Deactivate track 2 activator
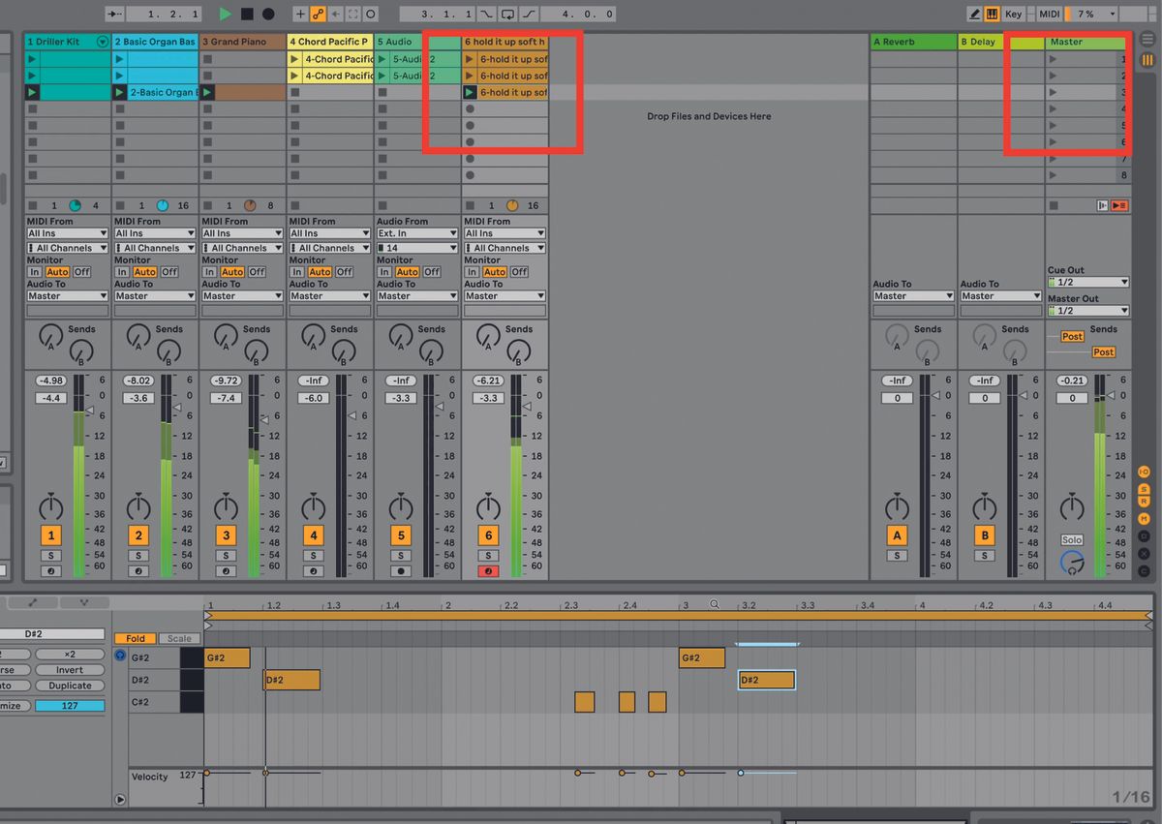 point(138,535)
